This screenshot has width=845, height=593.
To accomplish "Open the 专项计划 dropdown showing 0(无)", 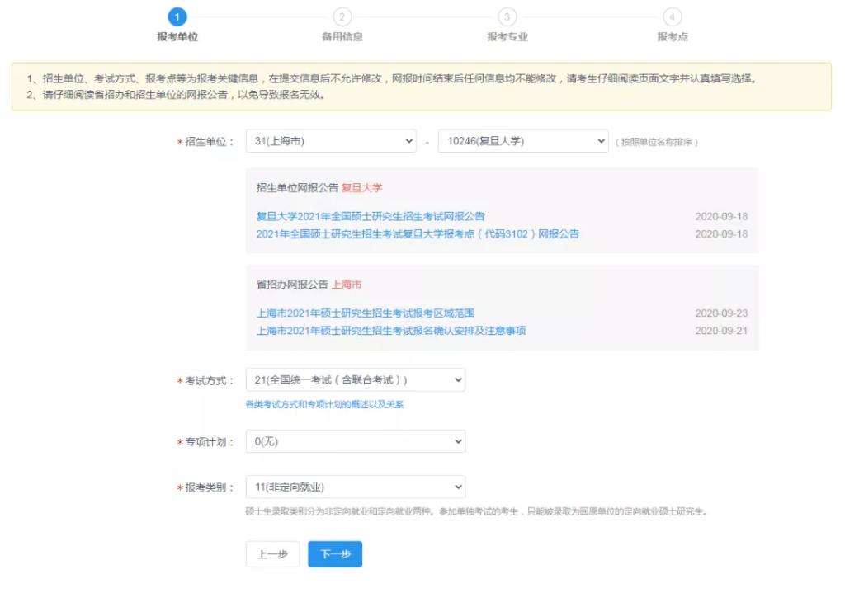I will (355, 441).
